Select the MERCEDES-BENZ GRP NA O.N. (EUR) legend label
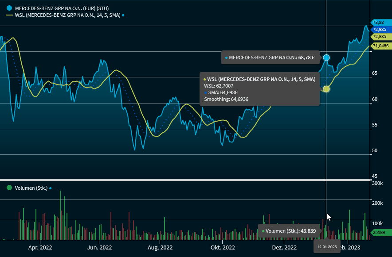Viewport: 392px width, 257px height. (62, 8)
